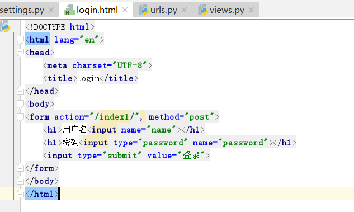
Task: Click the type="password" attribute
Action: coord(150,143)
